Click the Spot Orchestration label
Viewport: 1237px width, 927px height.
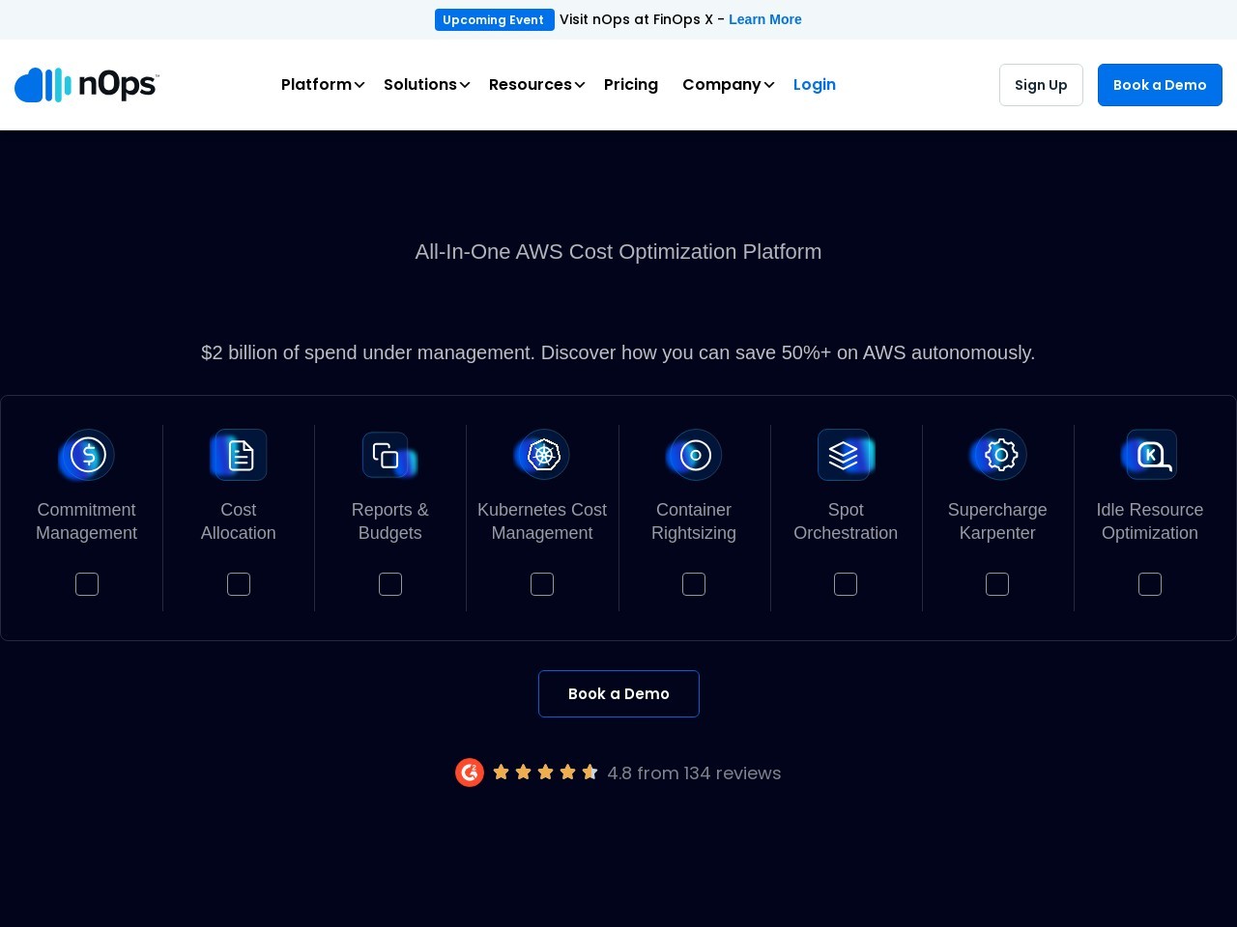click(x=846, y=521)
